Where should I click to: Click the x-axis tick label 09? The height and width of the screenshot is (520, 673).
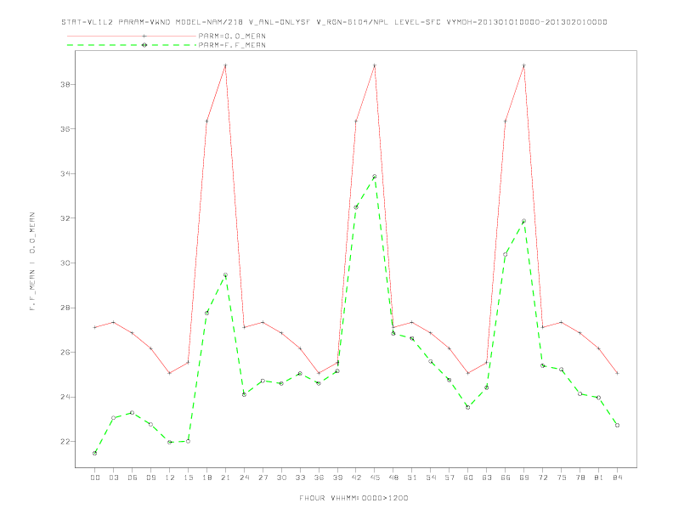150,478
